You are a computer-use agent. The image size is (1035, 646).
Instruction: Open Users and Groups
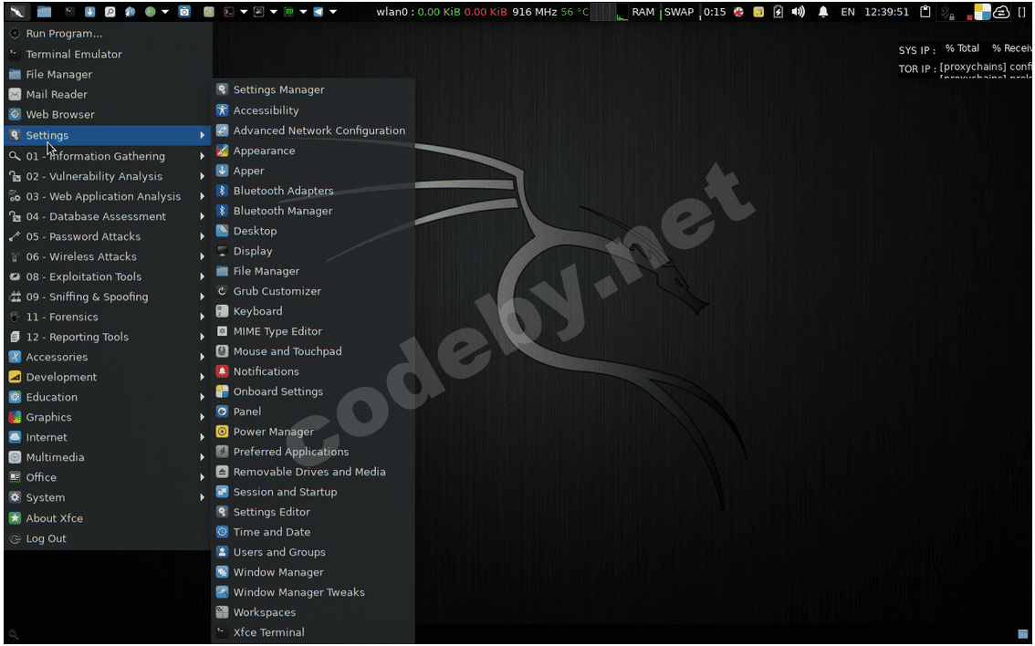pyautogui.click(x=314, y=552)
